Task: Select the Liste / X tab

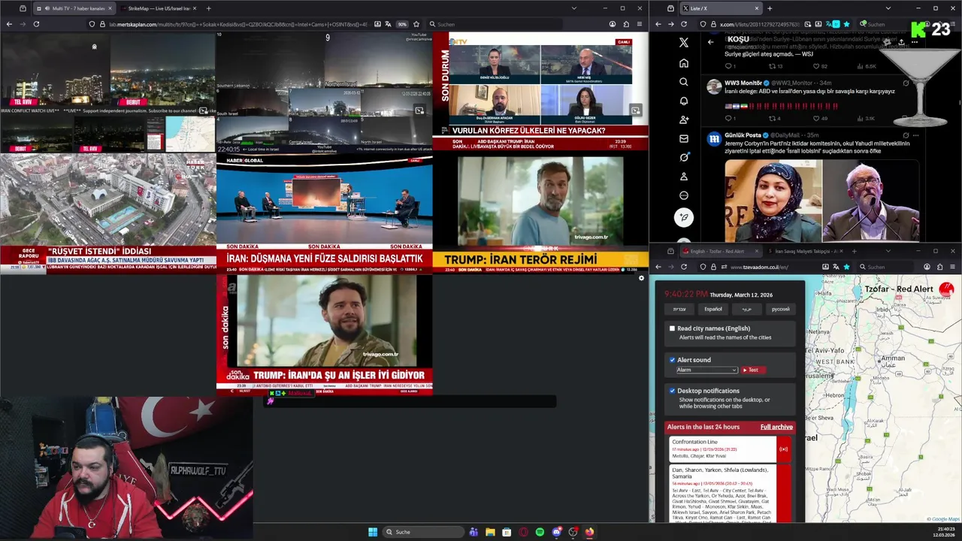Action: tap(721, 8)
